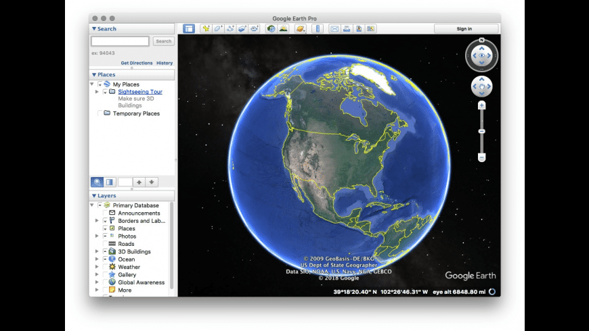This screenshot has height=331, width=589.
Task: Collapse the My Places tree node
Action: (92, 84)
